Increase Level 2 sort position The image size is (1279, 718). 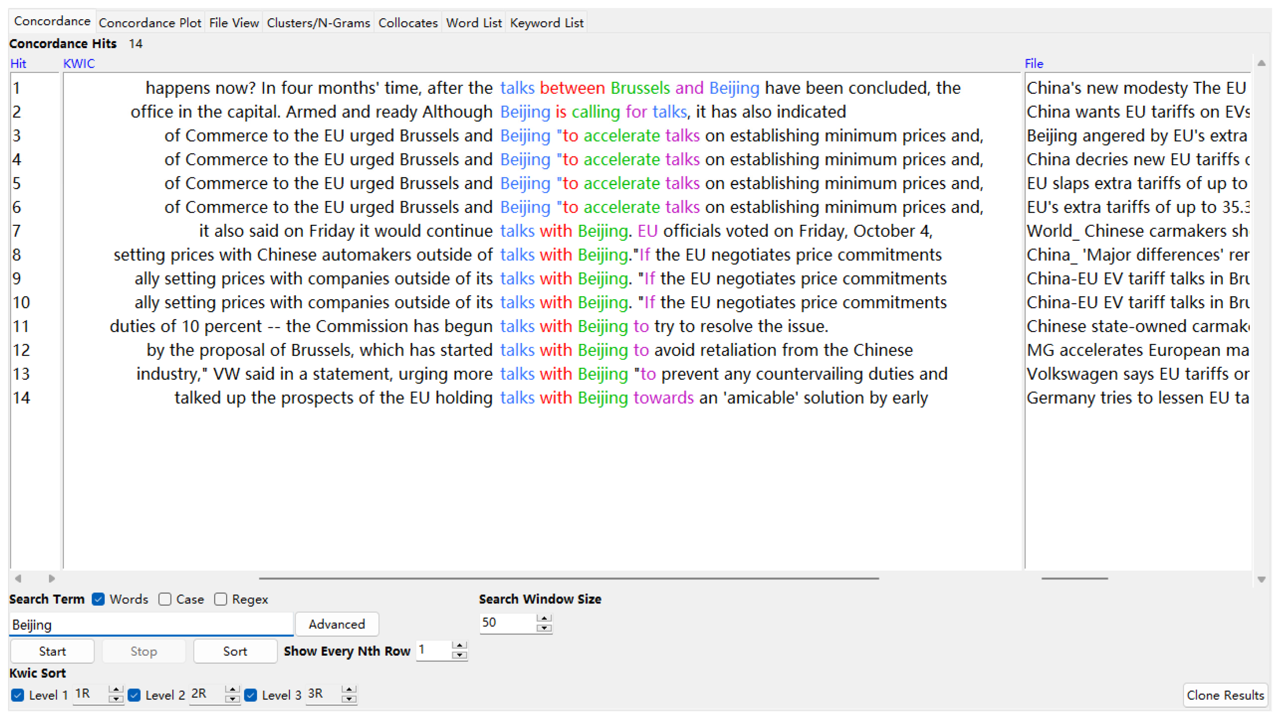pyautogui.click(x=232, y=690)
